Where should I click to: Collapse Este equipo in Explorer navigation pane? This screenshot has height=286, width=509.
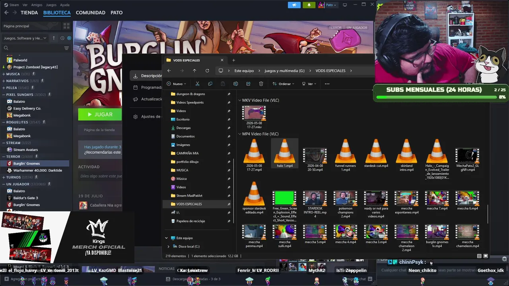coord(167,238)
